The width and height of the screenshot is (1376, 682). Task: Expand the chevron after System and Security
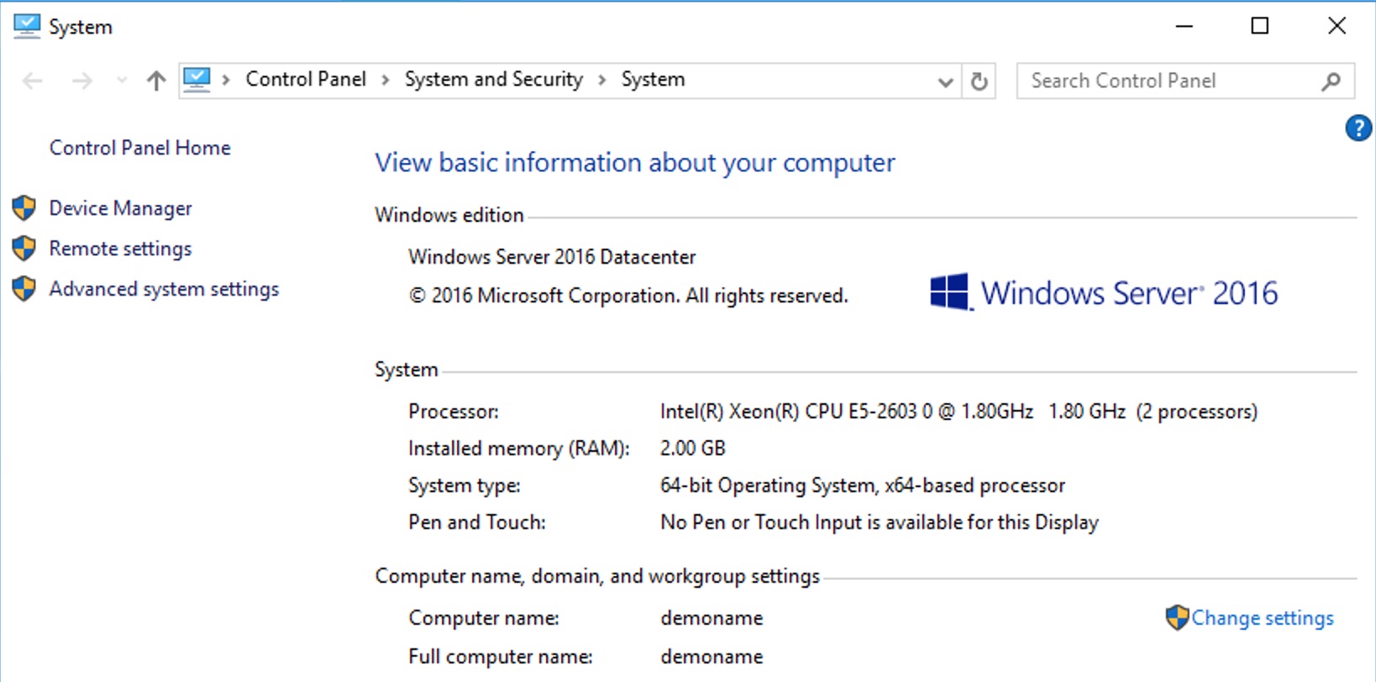coord(602,80)
